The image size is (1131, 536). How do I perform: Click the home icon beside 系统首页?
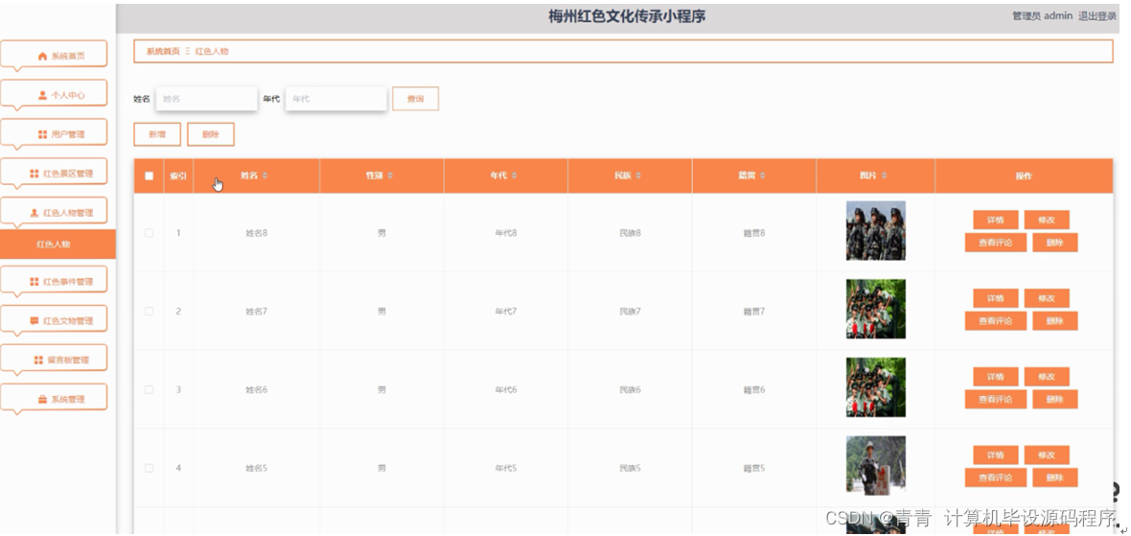[42, 57]
